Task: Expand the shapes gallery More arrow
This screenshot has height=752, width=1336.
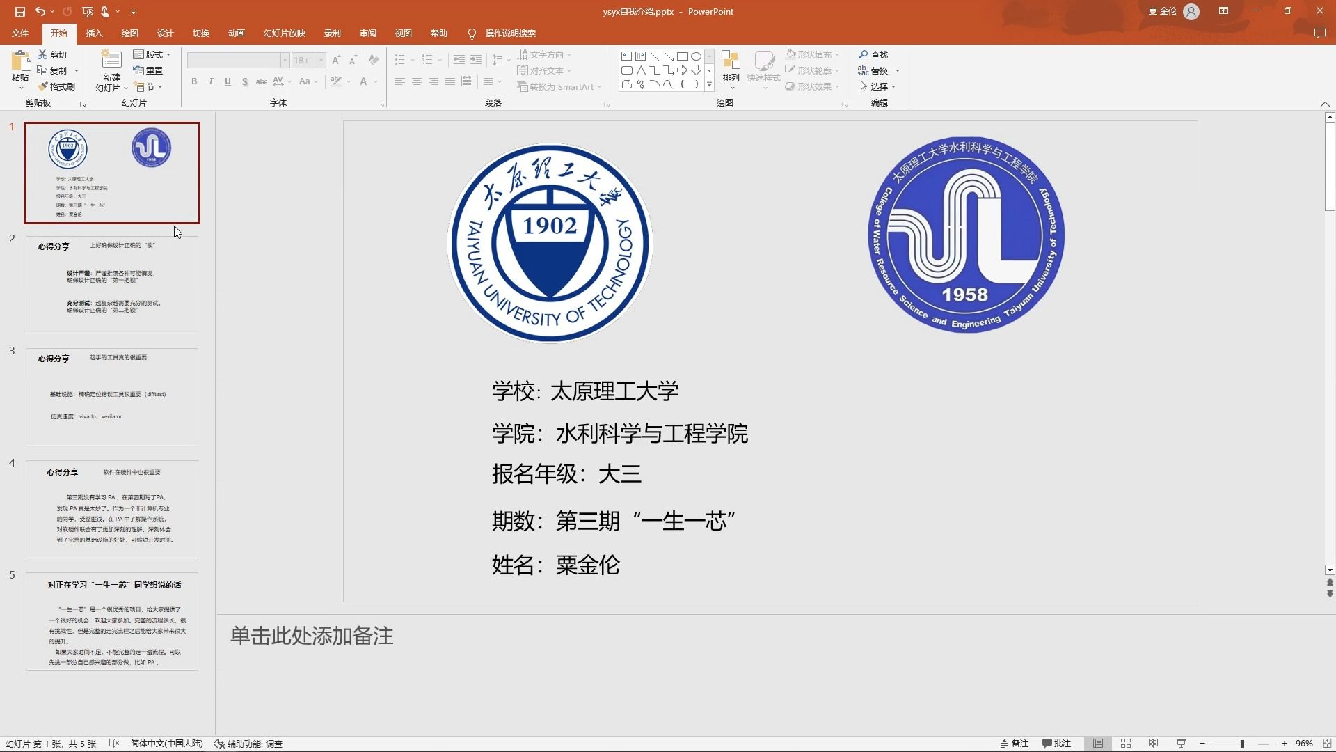Action: (x=709, y=84)
